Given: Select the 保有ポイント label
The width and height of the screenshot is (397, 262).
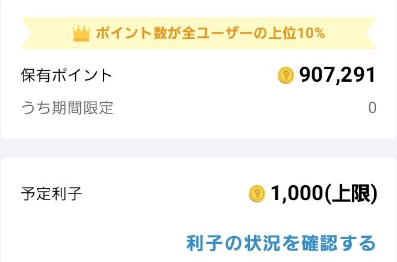Looking at the screenshot, I should click(x=66, y=75).
